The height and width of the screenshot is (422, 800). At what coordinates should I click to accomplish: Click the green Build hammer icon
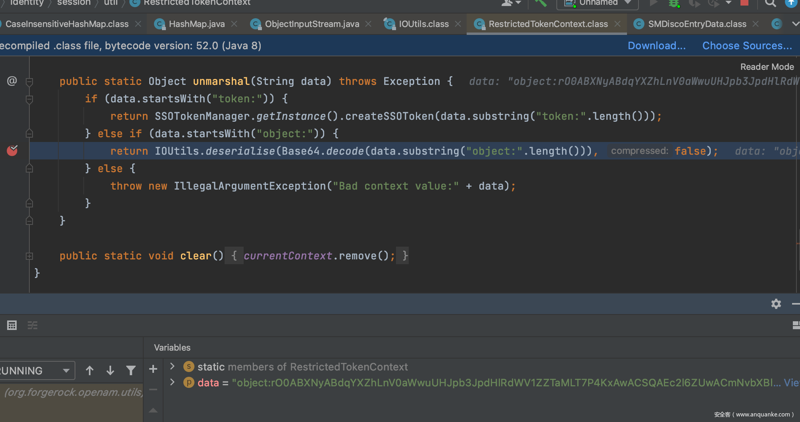click(540, 3)
